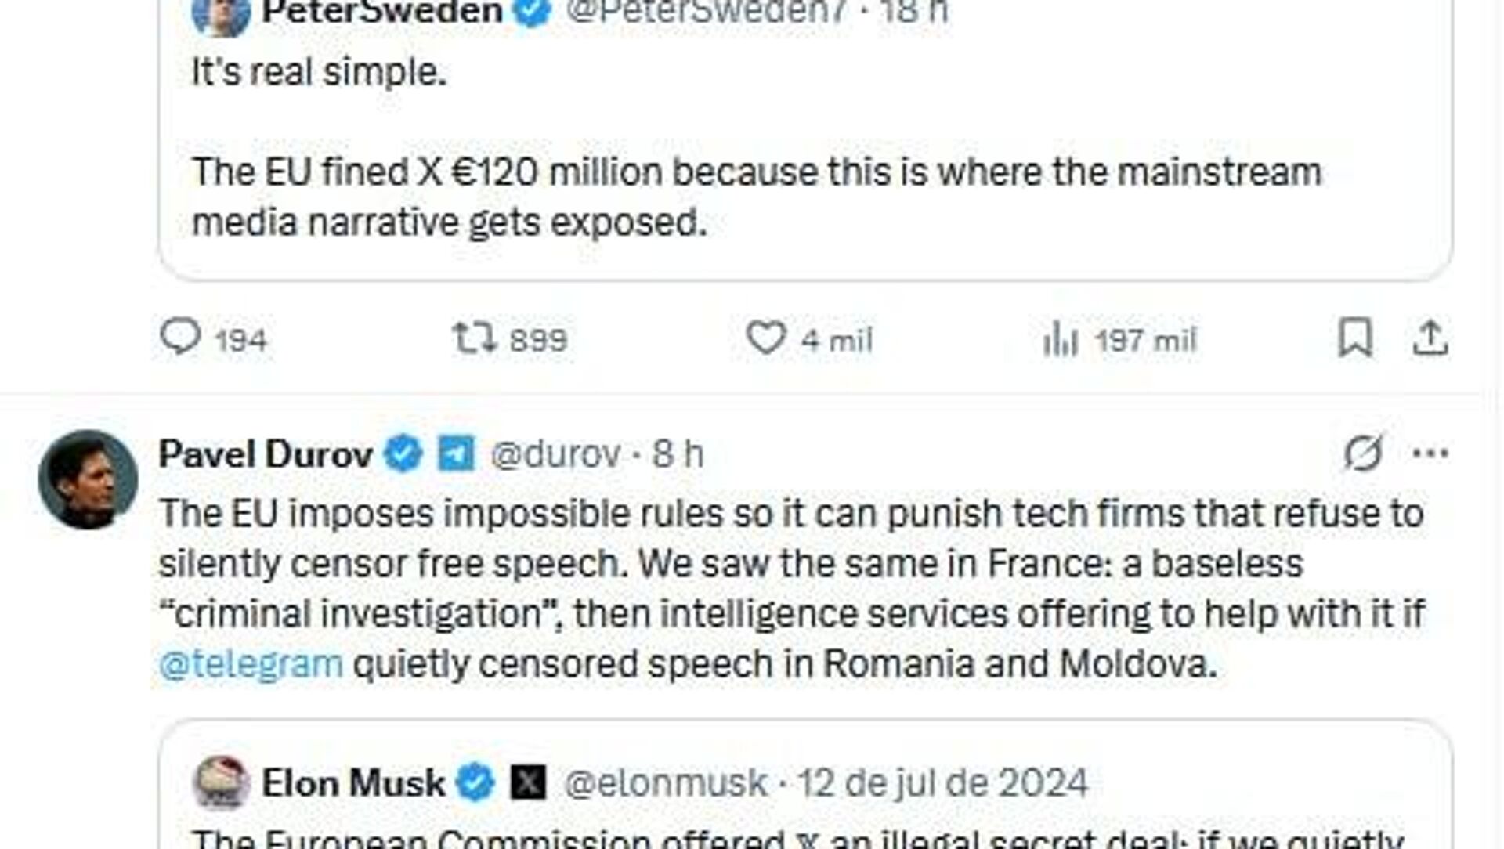Share the tweet via share icon
This screenshot has width=1504, height=849.
1430,338
